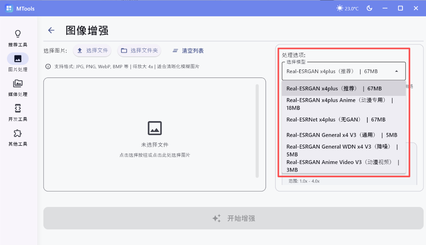Open the 其他工具 puzzle sidebar item

[x=18, y=138]
